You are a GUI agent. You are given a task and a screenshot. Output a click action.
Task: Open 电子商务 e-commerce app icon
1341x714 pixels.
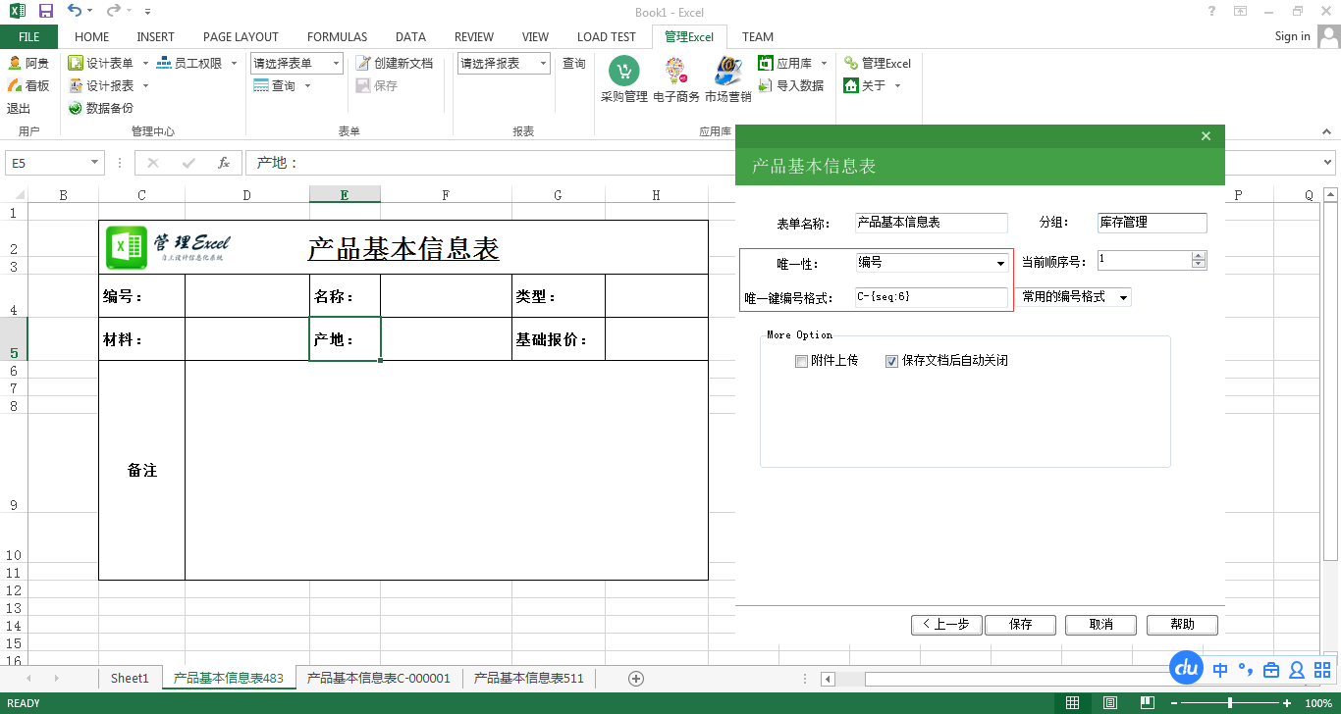(x=675, y=71)
